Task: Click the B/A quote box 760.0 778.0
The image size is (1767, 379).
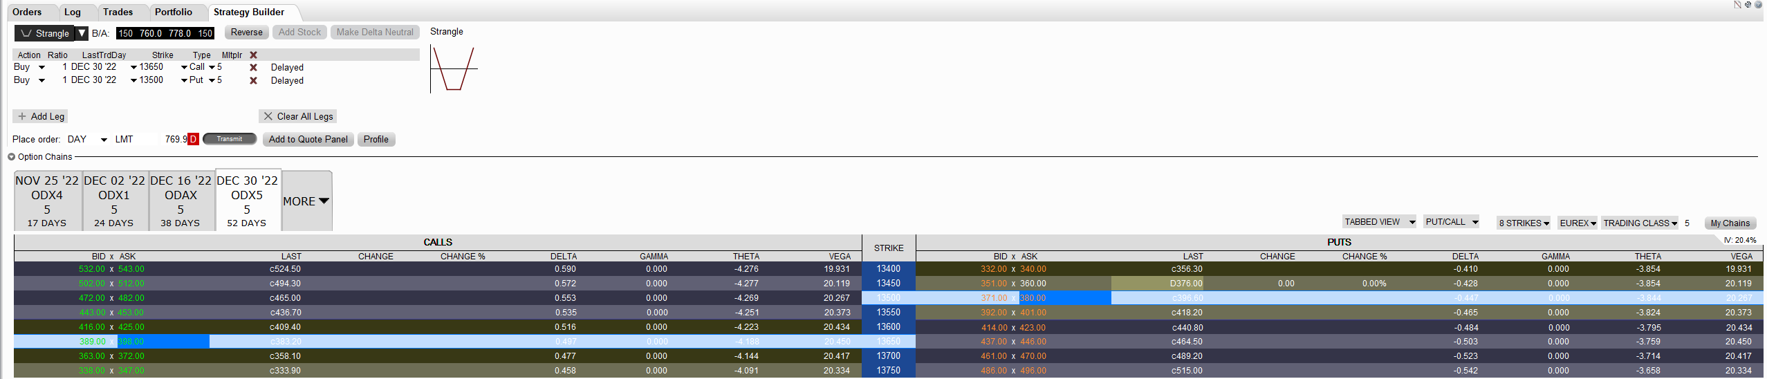Action: pos(165,33)
